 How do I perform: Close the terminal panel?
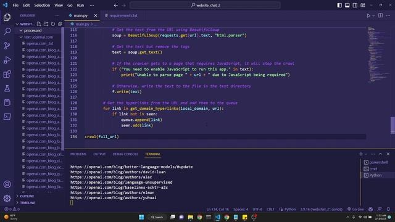(x=388, y=154)
